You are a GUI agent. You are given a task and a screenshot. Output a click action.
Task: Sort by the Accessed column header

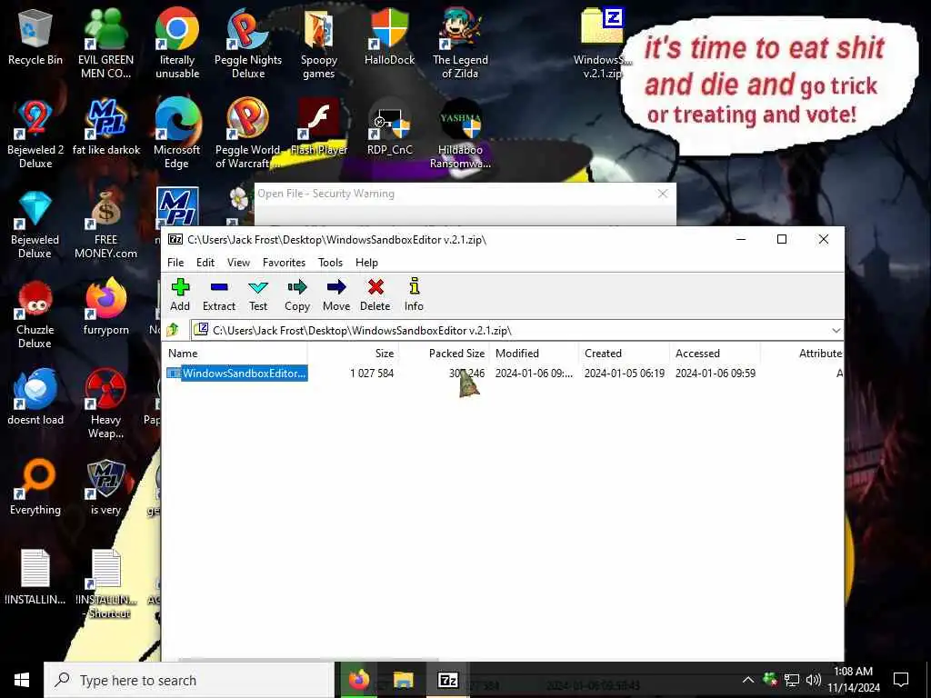pyautogui.click(x=715, y=354)
